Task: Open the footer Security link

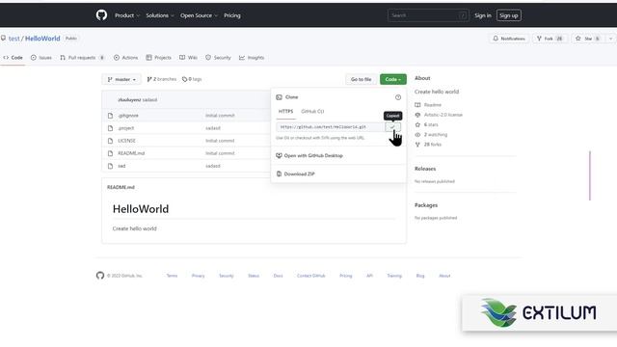Action: (x=227, y=276)
